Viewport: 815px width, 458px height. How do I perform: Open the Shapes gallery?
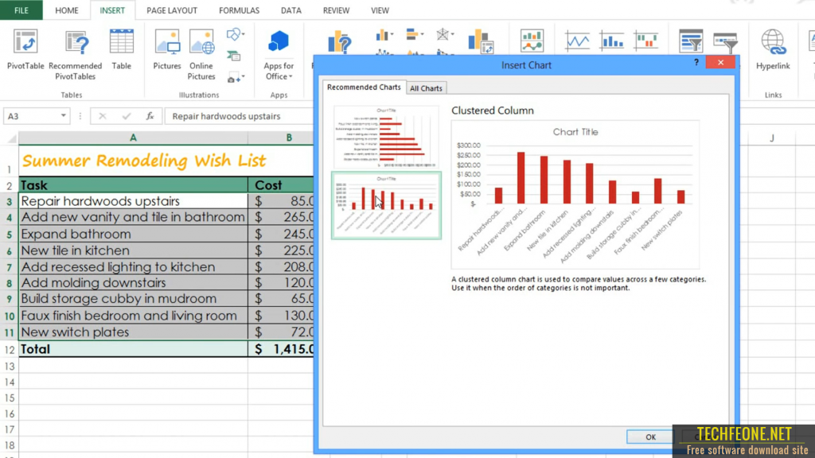tap(236, 34)
